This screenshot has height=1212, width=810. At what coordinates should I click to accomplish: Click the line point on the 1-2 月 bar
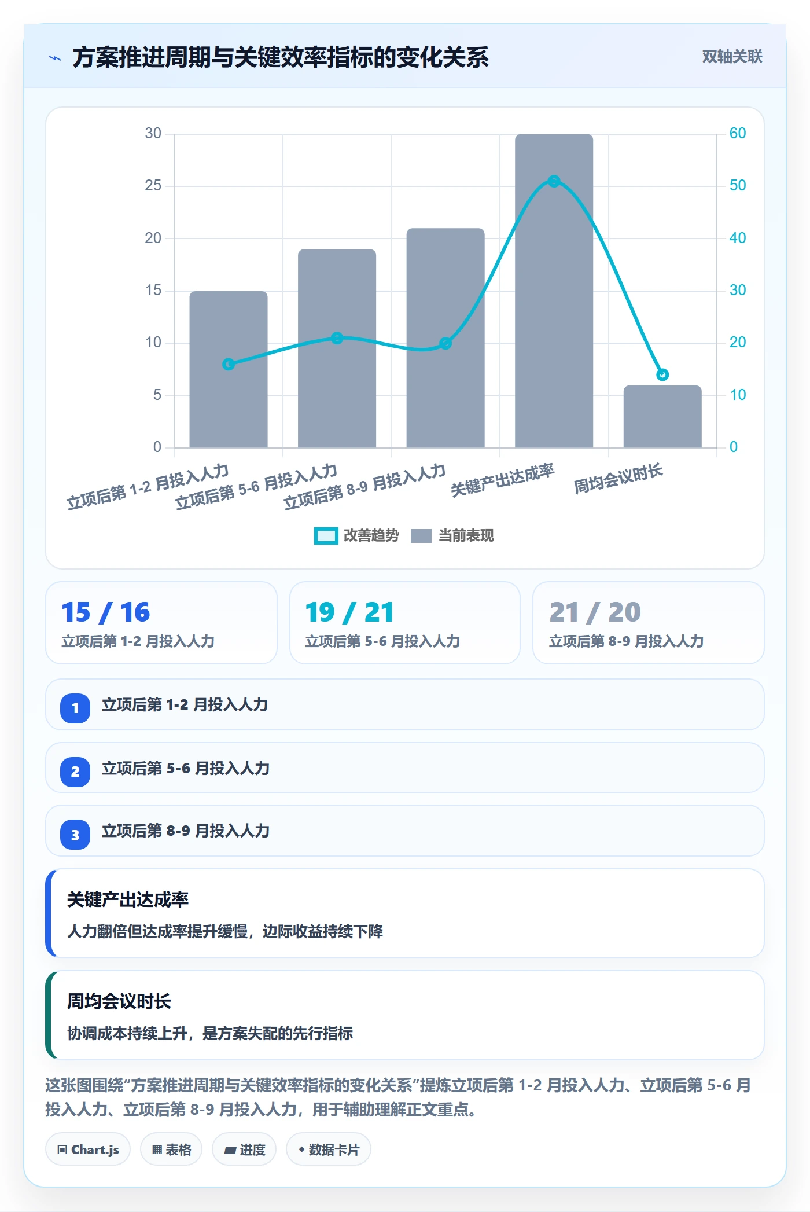(x=229, y=364)
